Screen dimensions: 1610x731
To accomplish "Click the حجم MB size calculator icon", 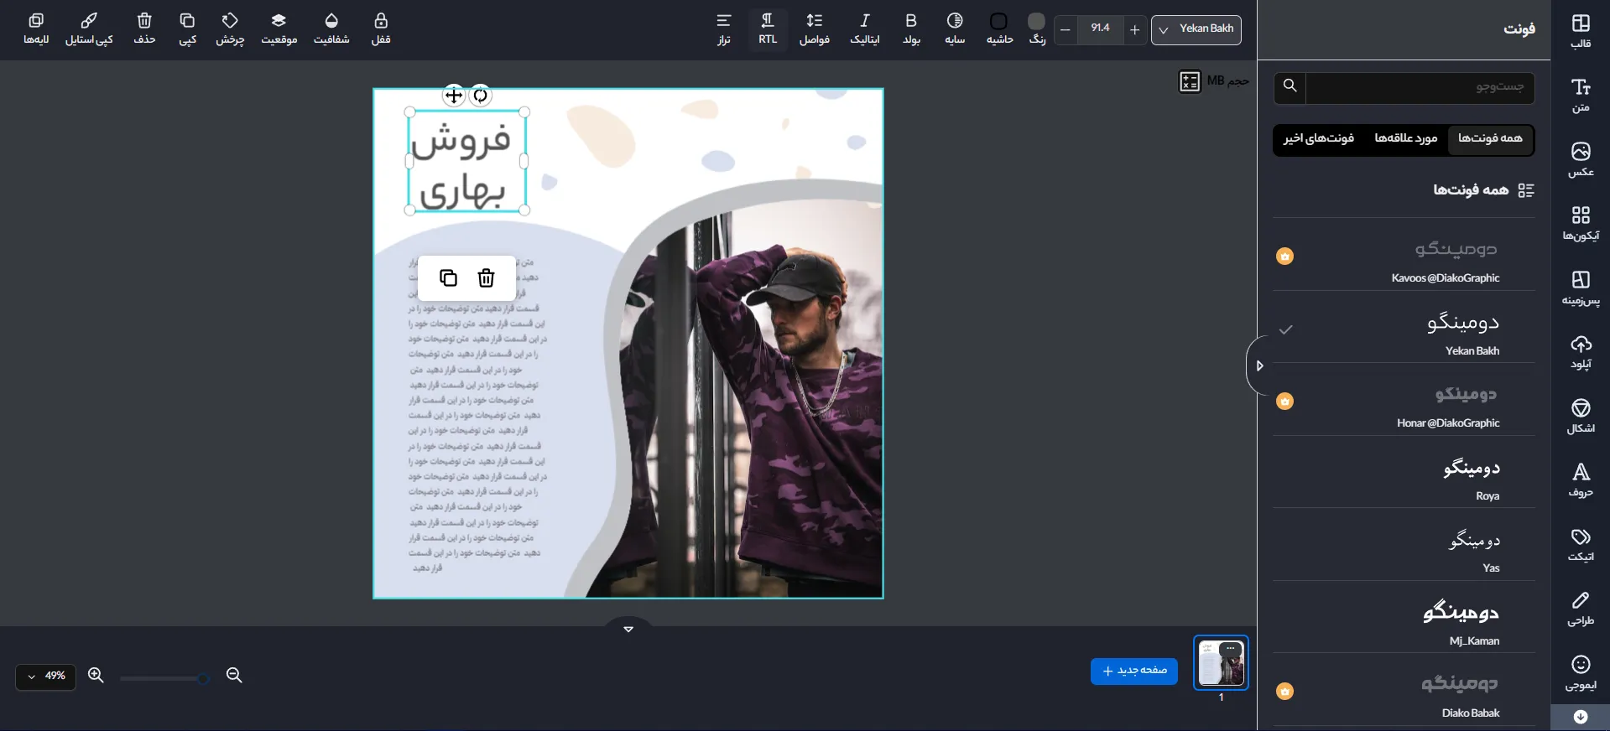I will click(1190, 81).
